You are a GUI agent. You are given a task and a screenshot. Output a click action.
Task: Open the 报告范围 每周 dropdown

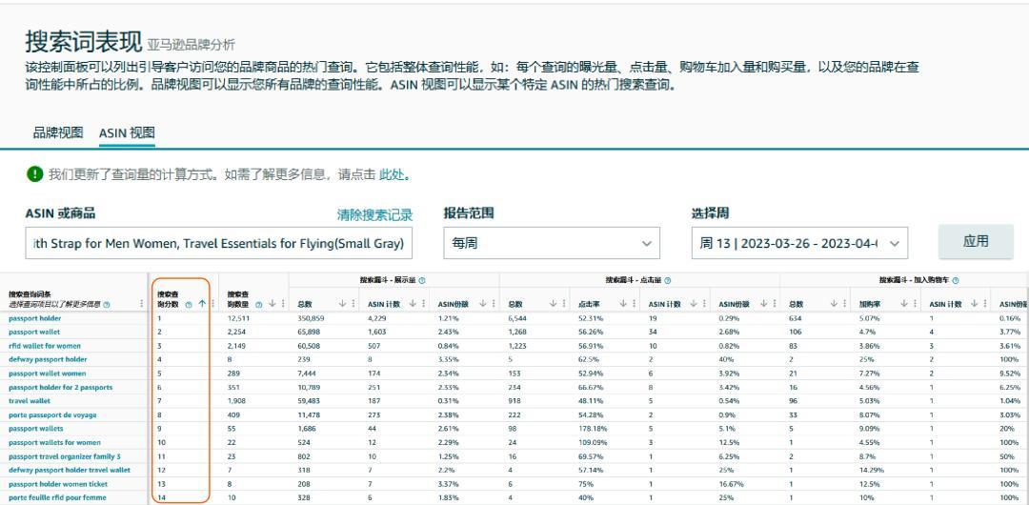tap(552, 243)
